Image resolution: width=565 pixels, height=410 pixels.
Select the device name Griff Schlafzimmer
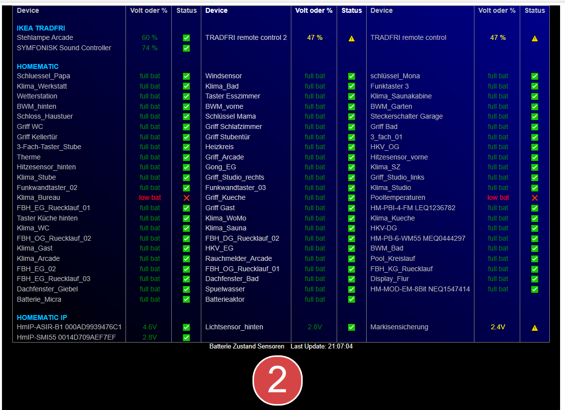(233, 126)
